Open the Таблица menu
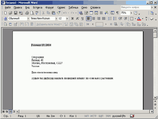 73,8
